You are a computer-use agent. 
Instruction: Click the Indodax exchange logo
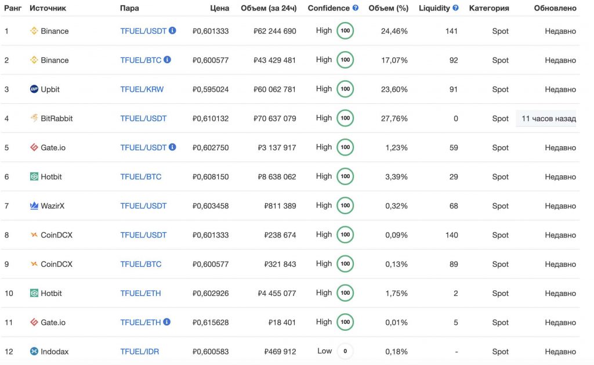(34, 352)
